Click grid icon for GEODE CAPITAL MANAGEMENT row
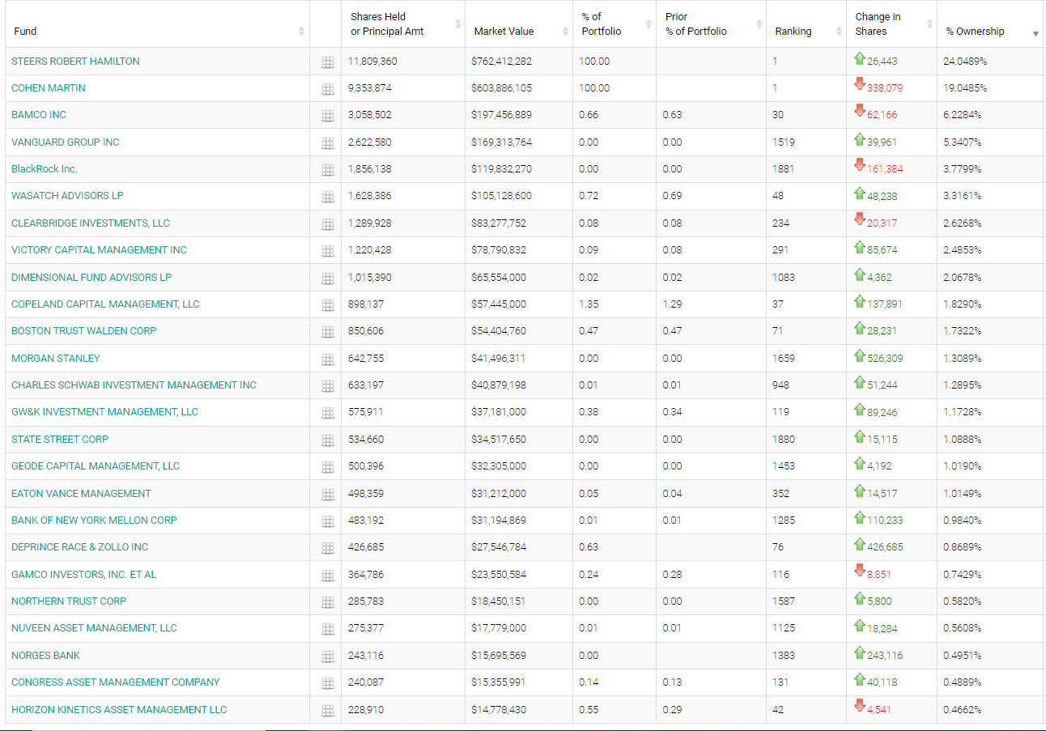Viewport: 1046px width, 731px height. tap(327, 467)
